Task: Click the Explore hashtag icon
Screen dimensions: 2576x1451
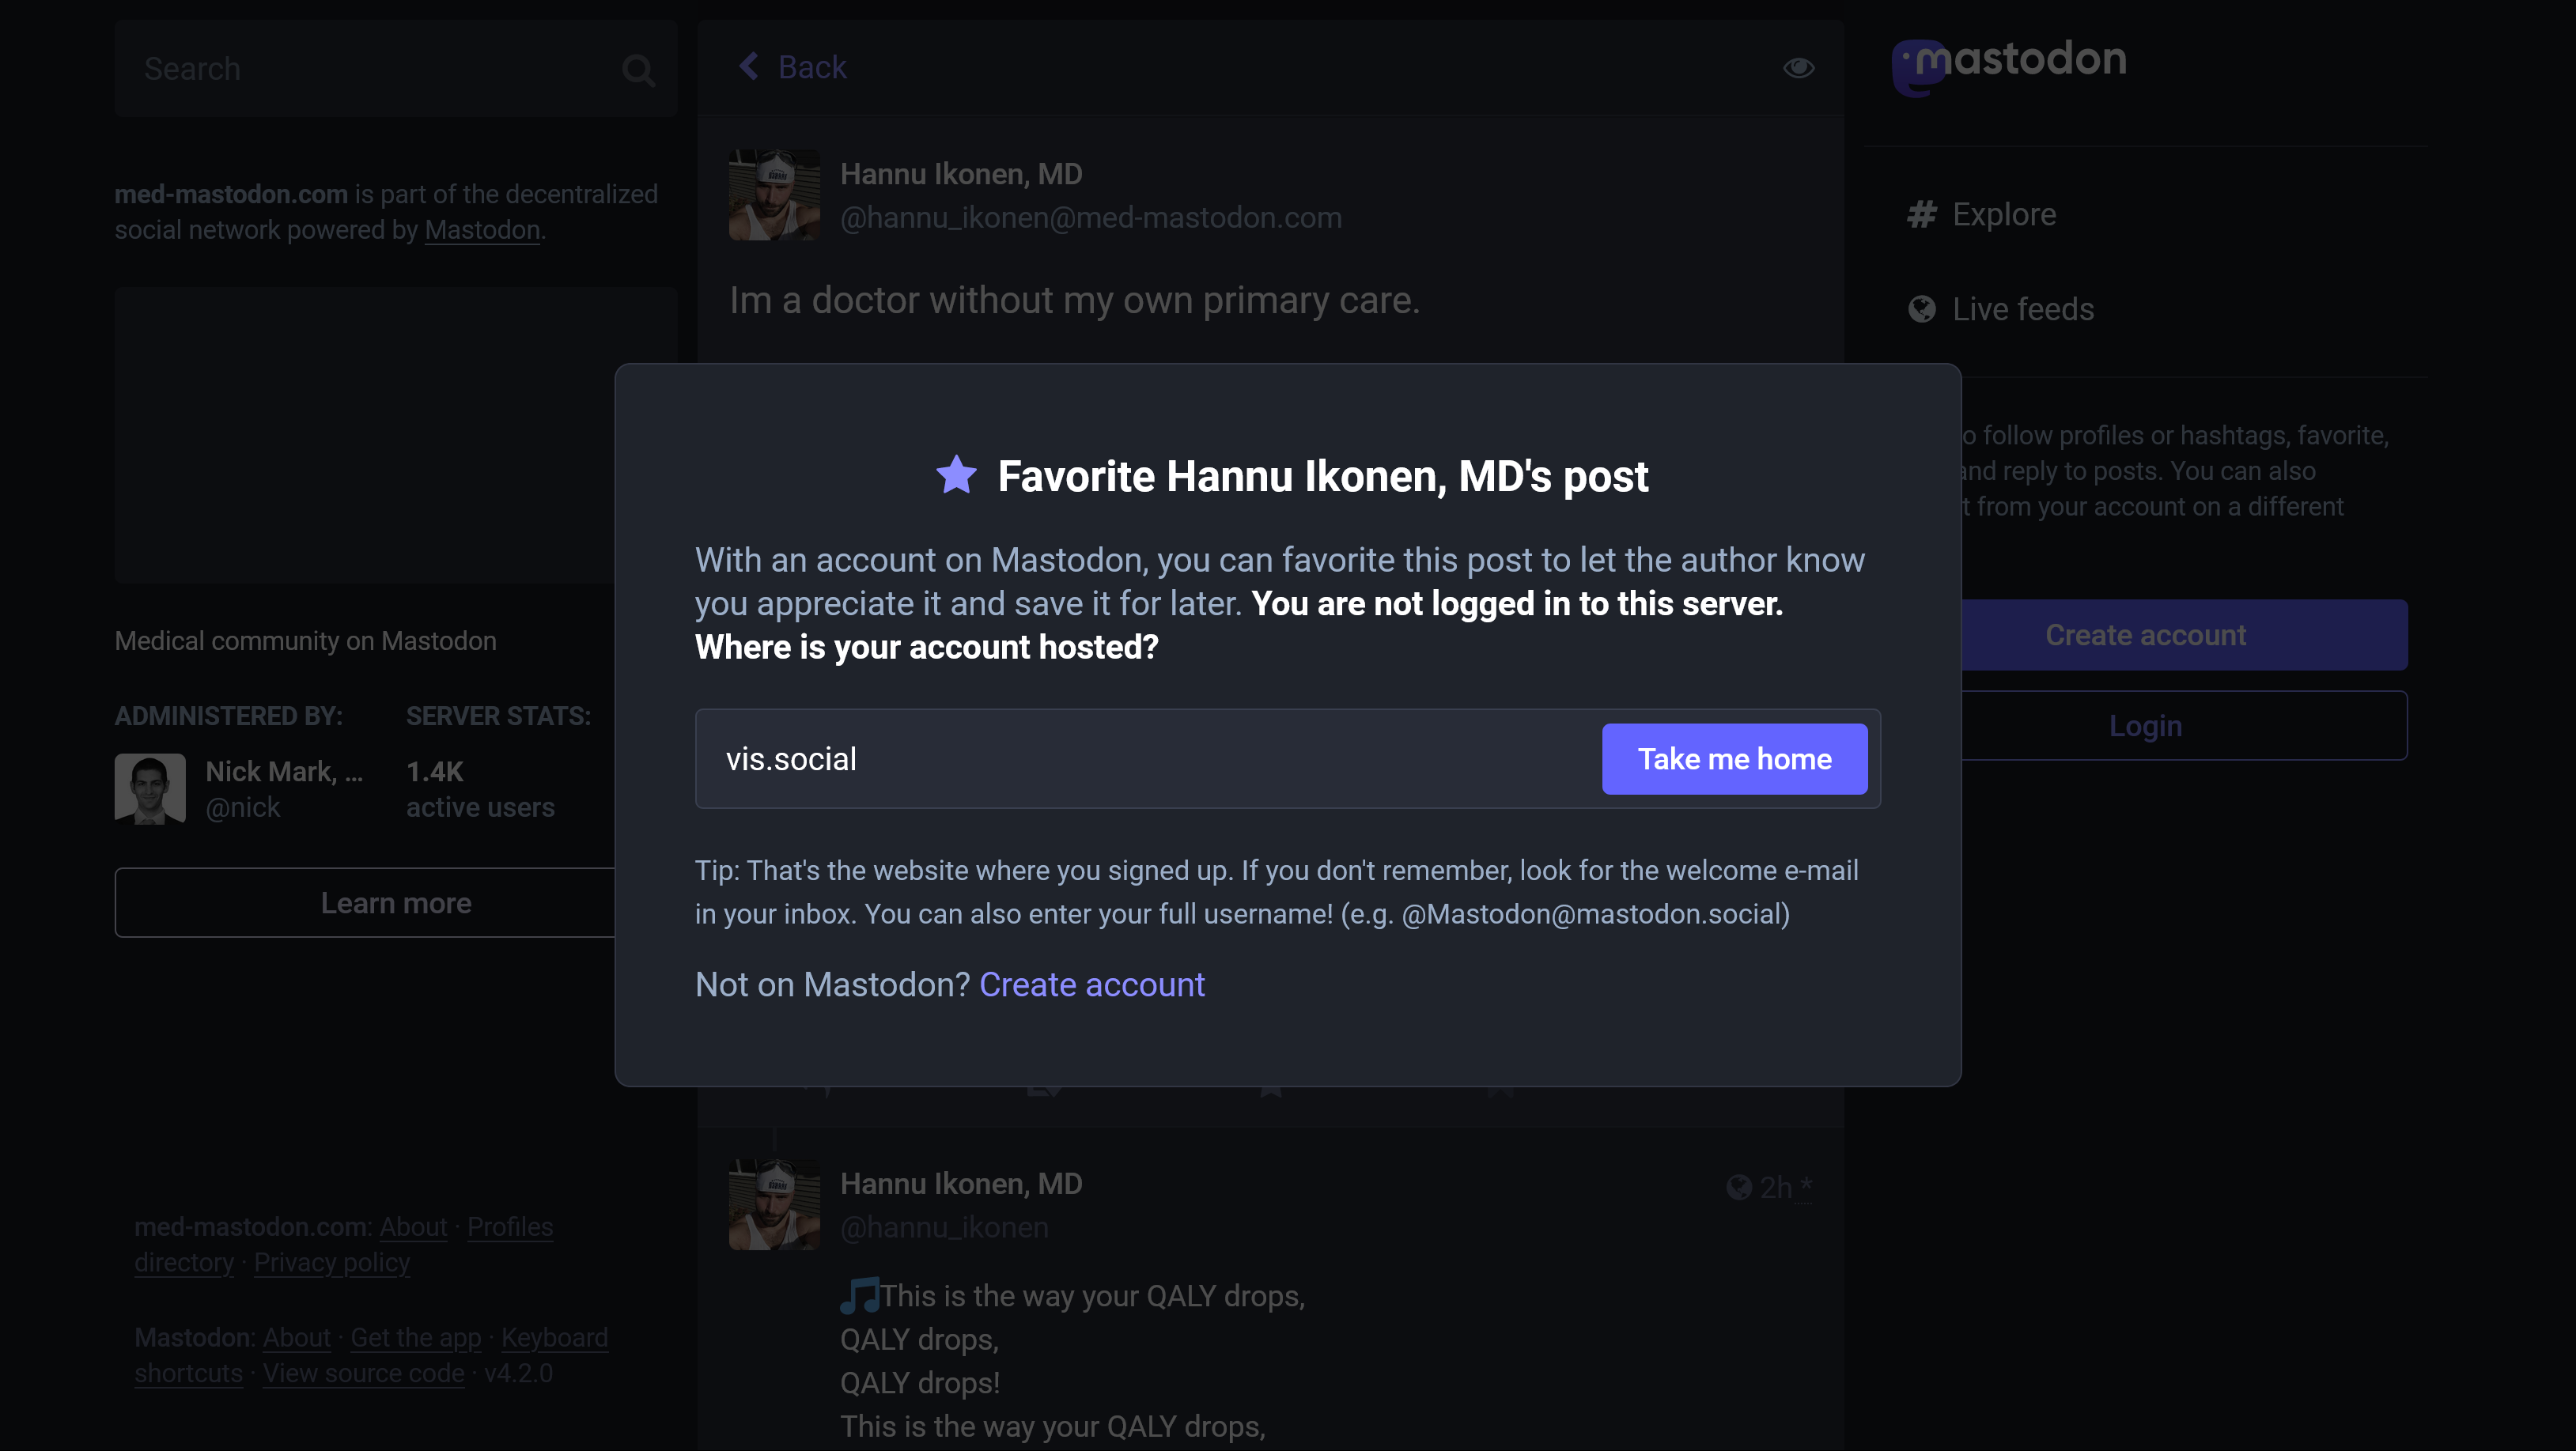Action: (x=1921, y=214)
